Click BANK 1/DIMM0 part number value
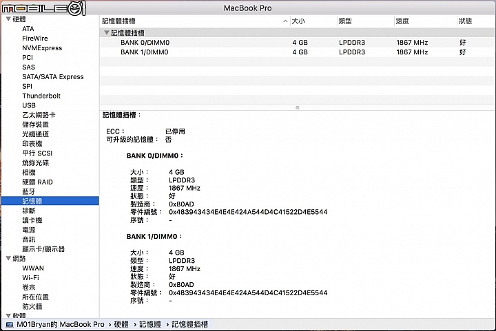 [x=248, y=292]
